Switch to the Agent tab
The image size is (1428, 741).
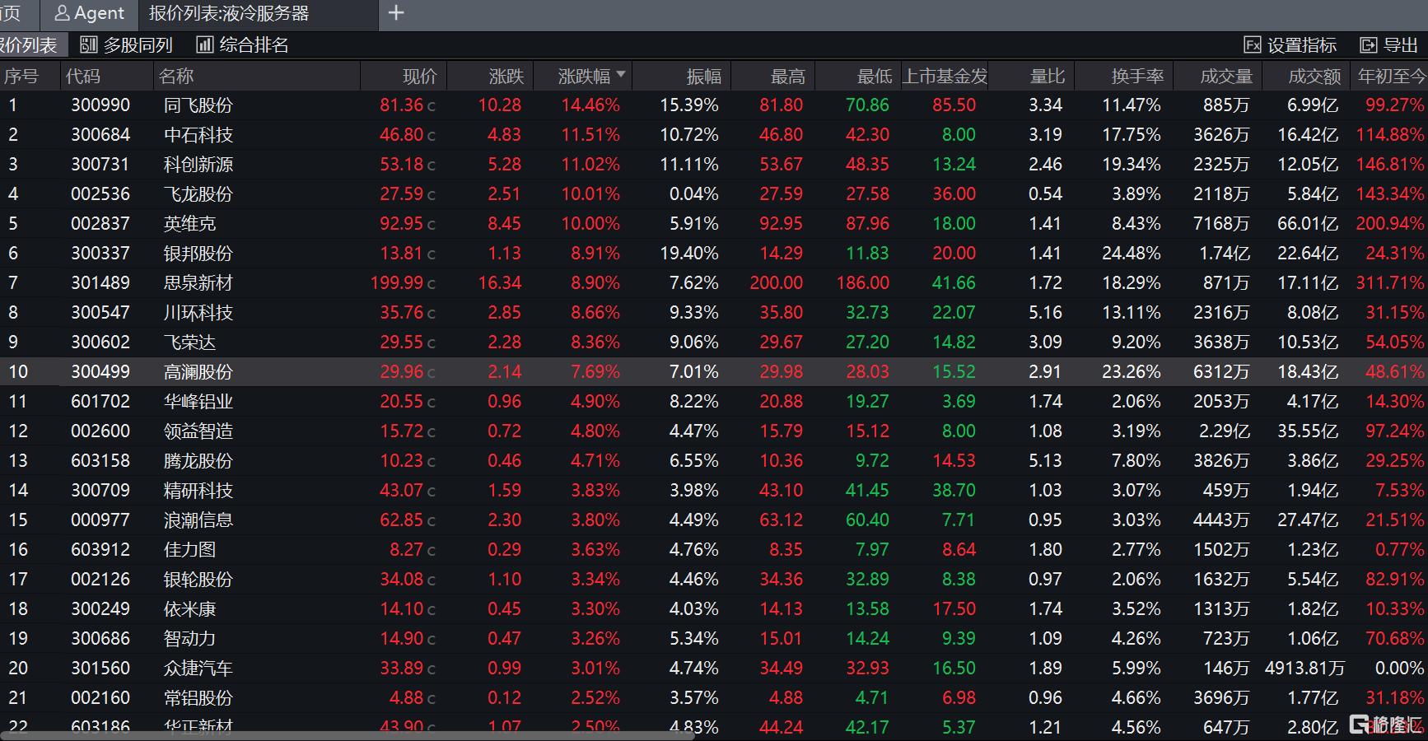click(89, 14)
